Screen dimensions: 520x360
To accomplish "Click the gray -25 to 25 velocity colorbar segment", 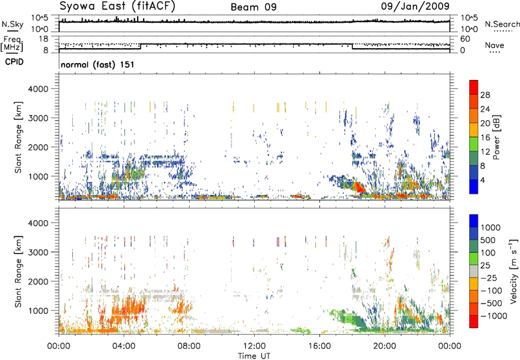I will (x=474, y=271).
